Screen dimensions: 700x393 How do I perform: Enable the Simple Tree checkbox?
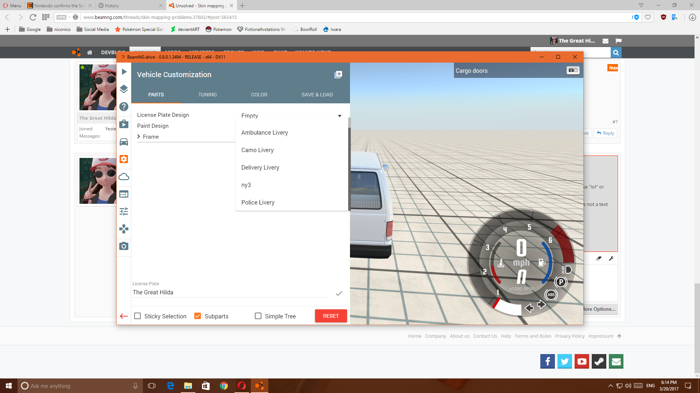pos(258,316)
